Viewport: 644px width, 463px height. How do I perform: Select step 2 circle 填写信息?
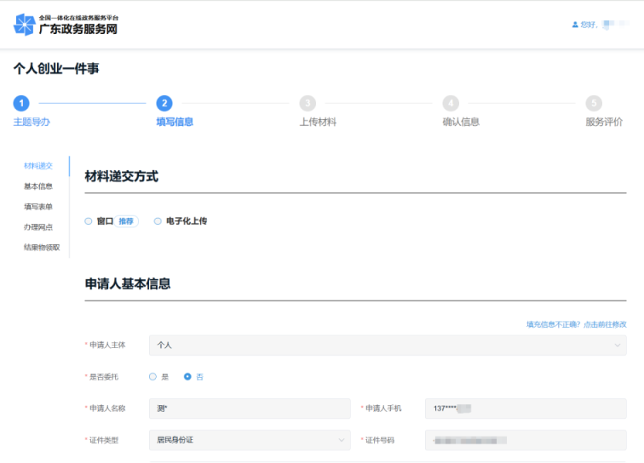(164, 103)
